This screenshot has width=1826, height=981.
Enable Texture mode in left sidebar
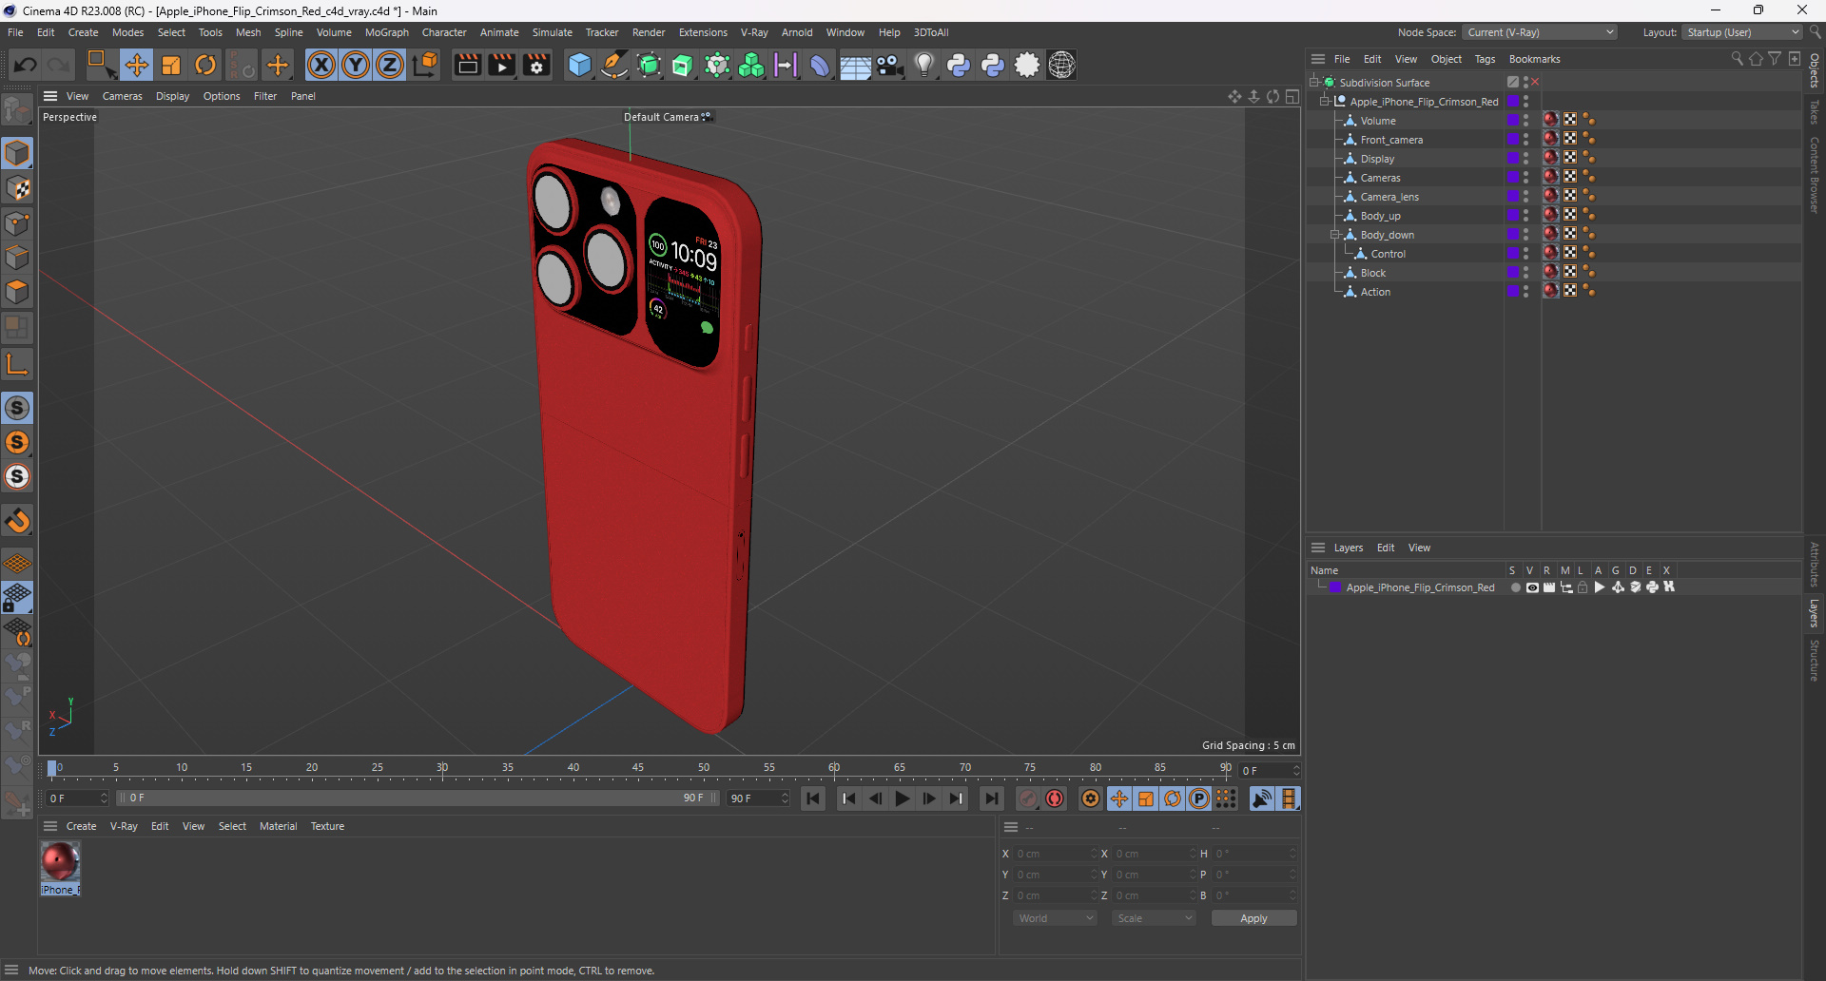point(17,188)
